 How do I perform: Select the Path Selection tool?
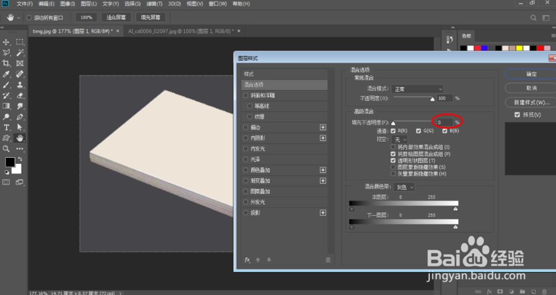pos(20,127)
